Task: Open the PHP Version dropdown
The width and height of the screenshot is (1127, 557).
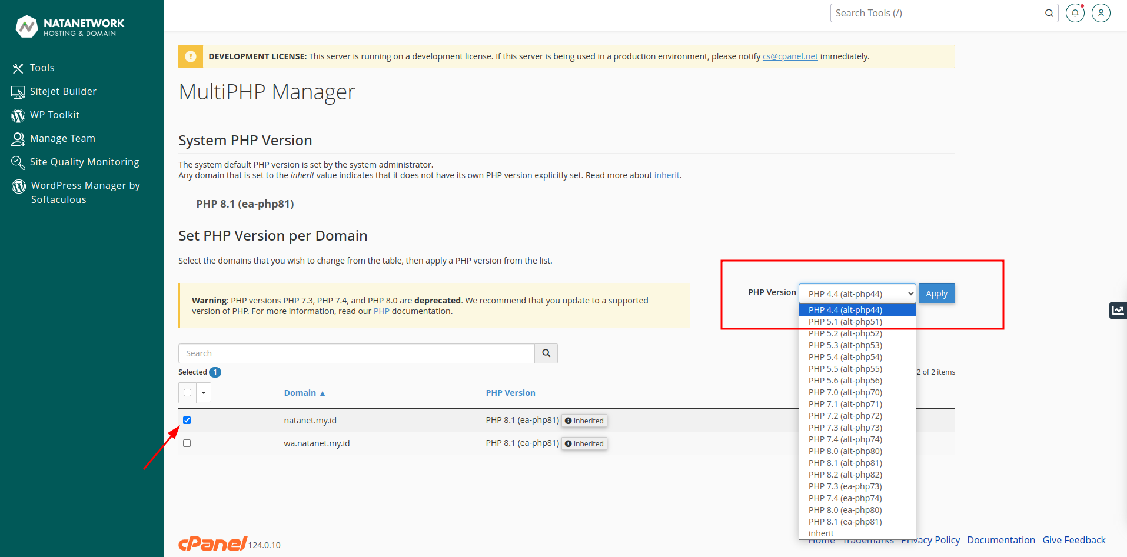Action: pos(857,293)
